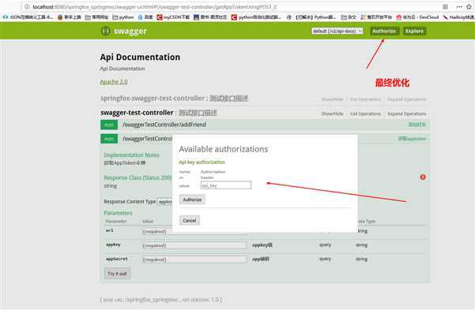Open the python bookmark folder
This screenshot has width=475, height=310.
click(x=123, y=17)
